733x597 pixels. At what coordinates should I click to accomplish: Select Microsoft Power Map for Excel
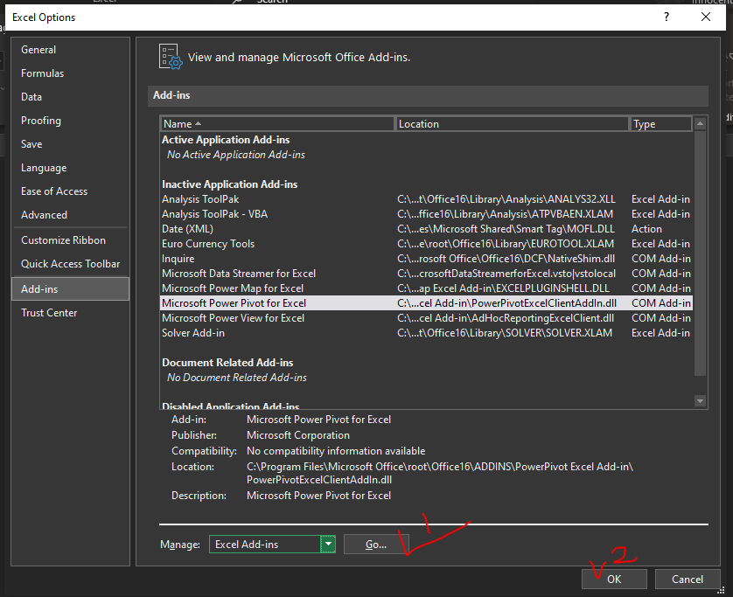[426, 288]
